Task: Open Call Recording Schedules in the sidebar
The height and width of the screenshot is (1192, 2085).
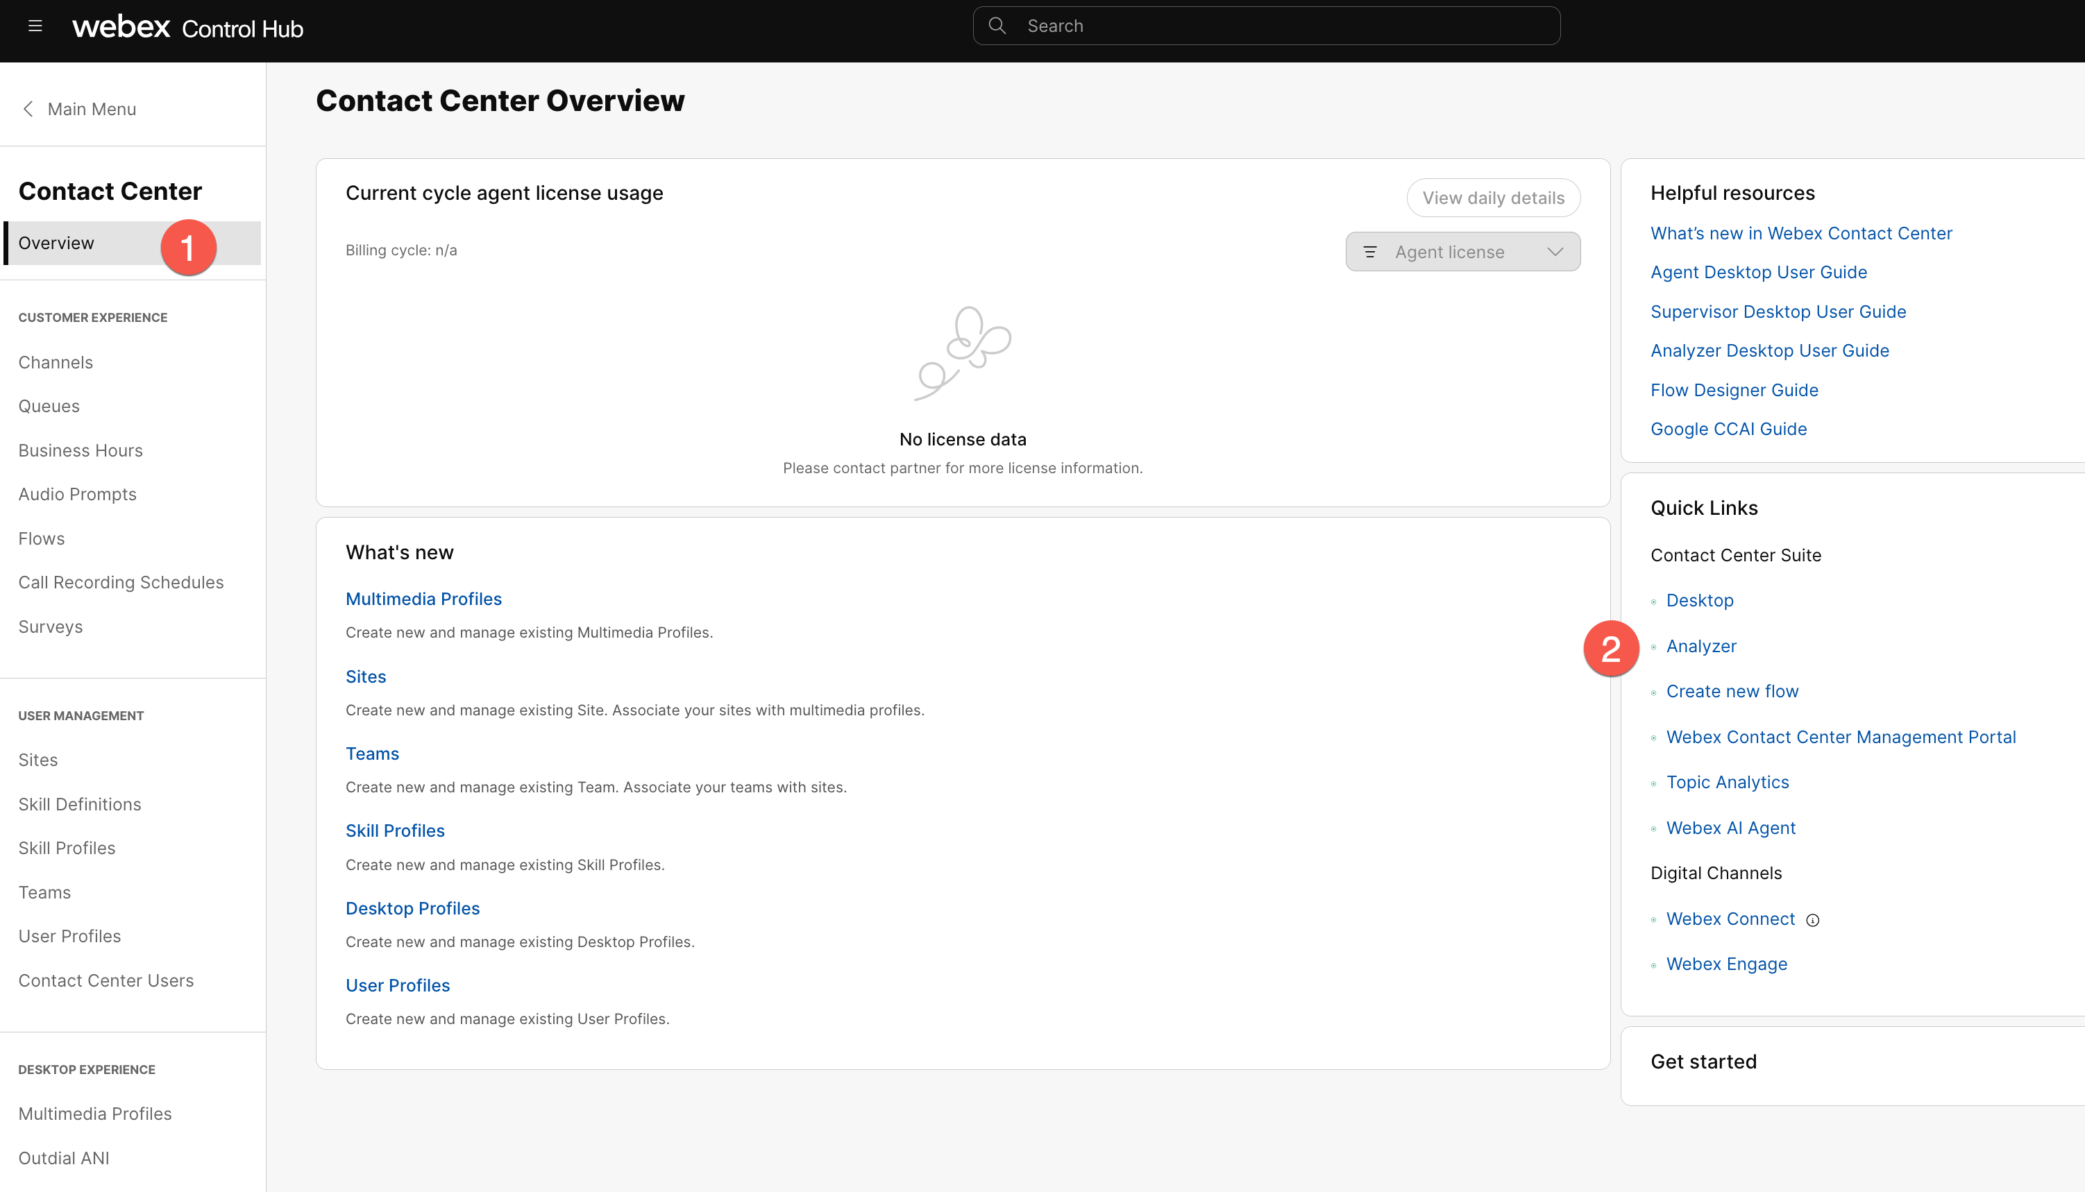Action: (120, 582)
